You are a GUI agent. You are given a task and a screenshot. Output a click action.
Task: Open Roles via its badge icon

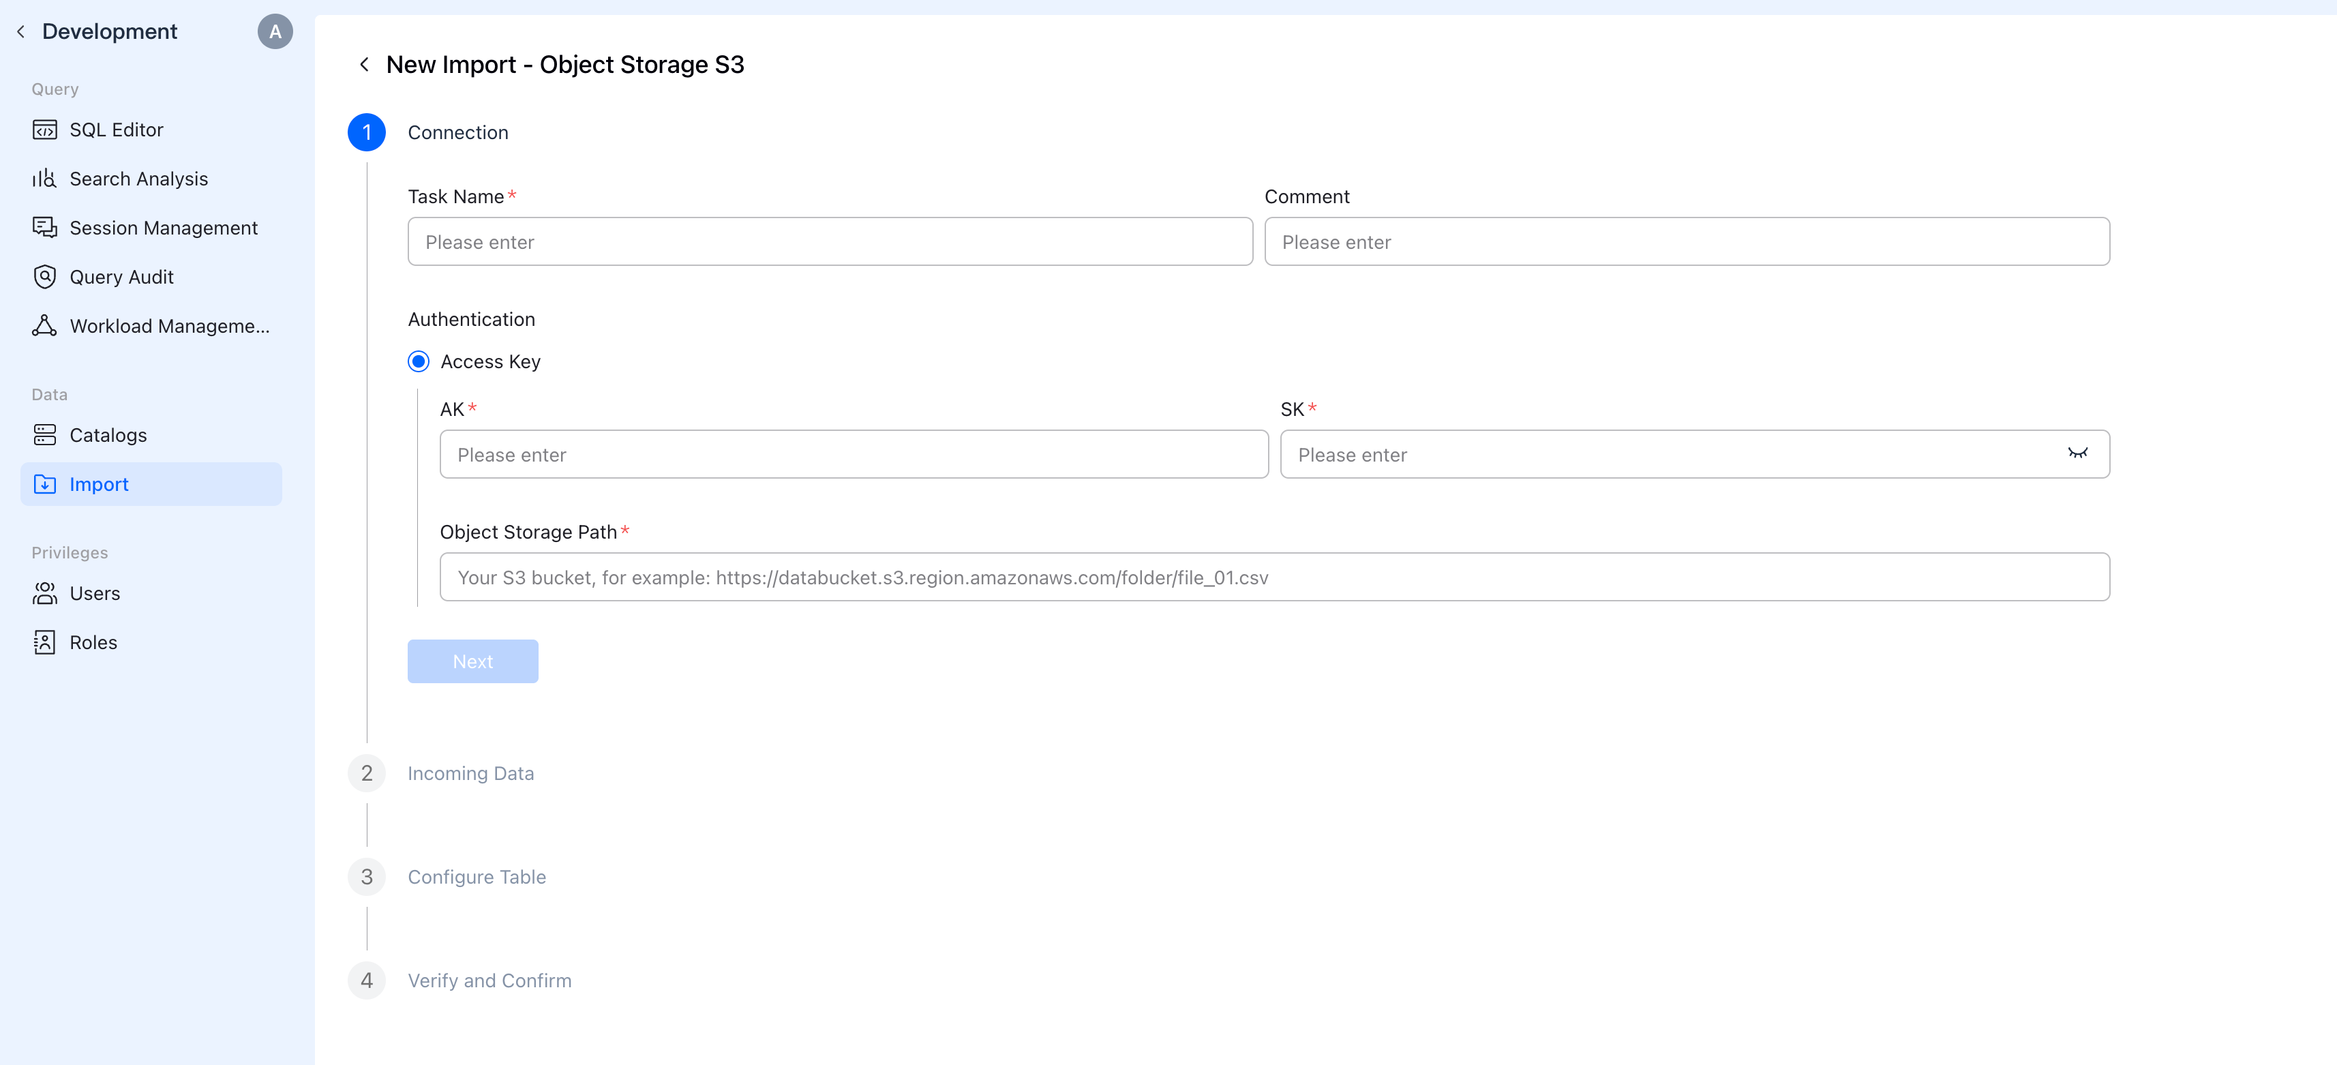pos(44,642)
